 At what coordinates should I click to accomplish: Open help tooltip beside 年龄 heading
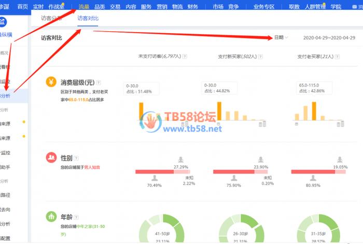coord(76,217)
